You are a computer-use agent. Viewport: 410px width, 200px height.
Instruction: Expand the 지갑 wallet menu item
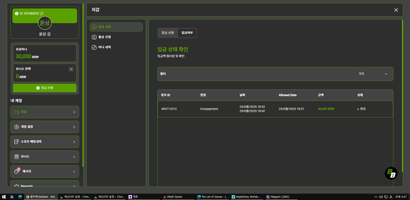[45, 112]
